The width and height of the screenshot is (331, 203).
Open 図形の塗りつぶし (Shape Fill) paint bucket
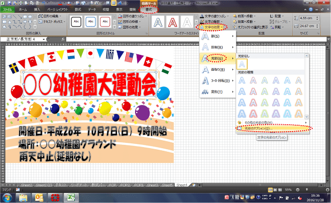(x=120, y=16)
